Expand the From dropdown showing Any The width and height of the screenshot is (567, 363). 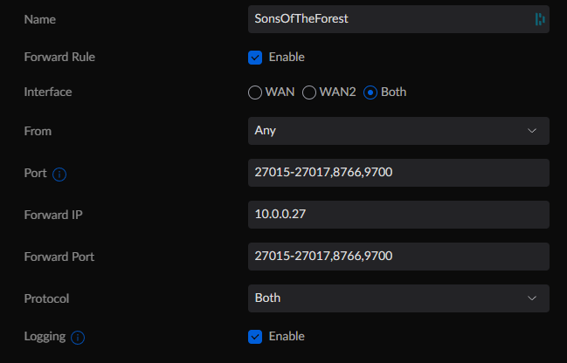click(398, 131)
